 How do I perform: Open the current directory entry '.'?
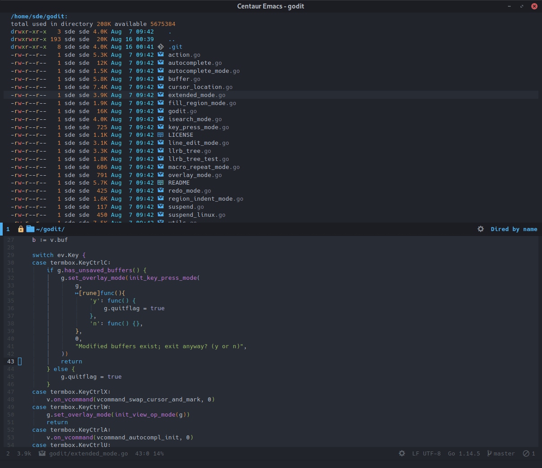[170, 32]
